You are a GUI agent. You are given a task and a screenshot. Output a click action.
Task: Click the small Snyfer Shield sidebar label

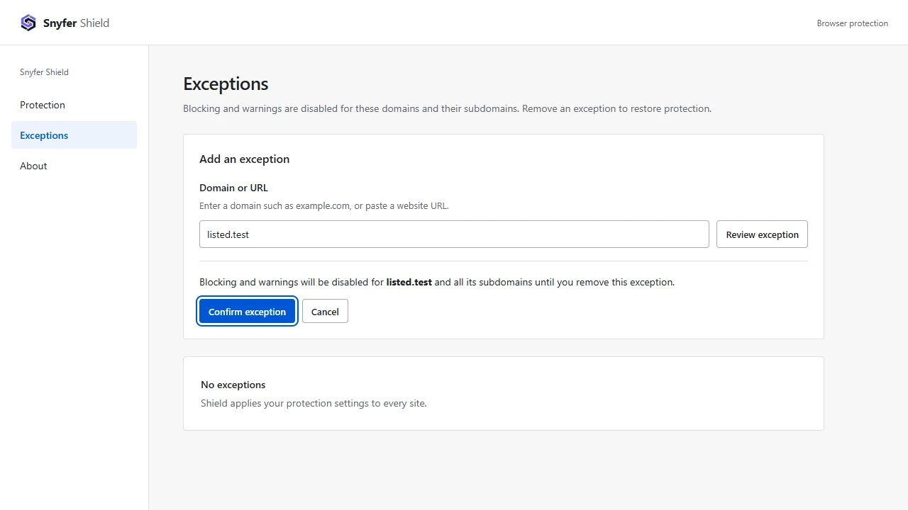coord(44,72)
